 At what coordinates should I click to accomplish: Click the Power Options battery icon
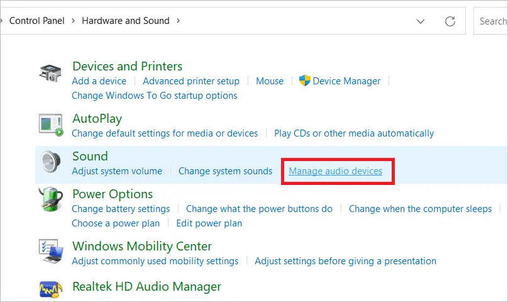(51, 199)
